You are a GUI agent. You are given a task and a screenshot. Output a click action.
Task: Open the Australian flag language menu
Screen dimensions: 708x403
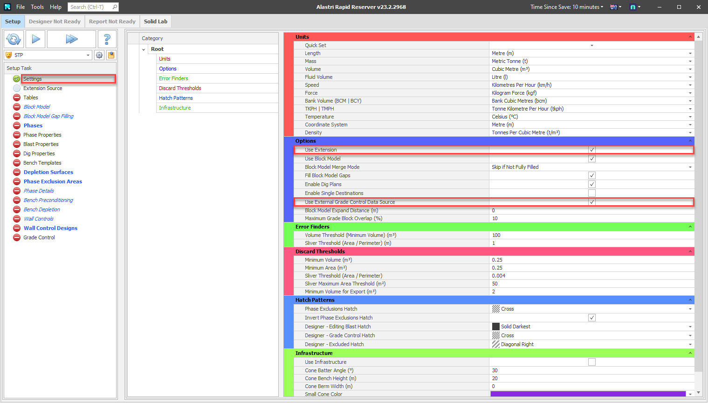tap(616, 7)
